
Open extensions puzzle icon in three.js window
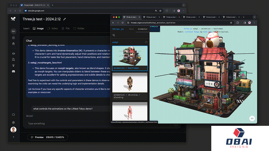(x=238, y=23)
